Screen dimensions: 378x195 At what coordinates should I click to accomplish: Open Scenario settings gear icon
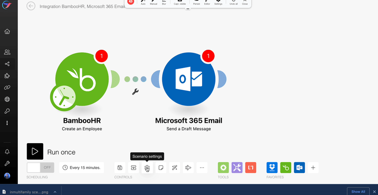147,168
